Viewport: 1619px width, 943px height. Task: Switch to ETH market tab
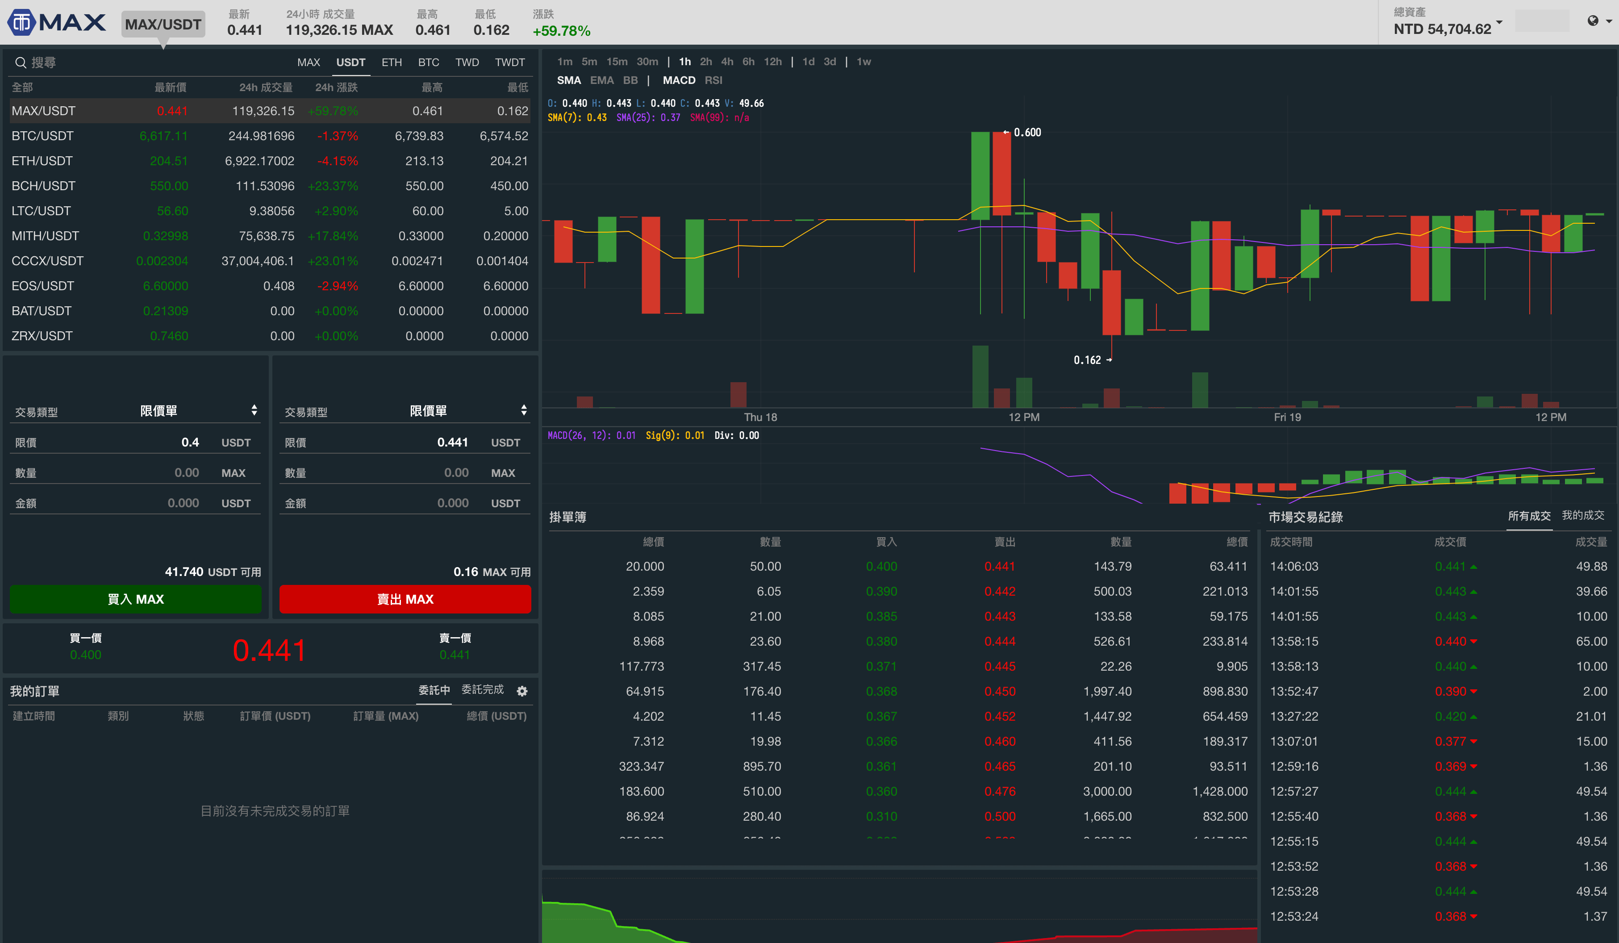[391, 63]
